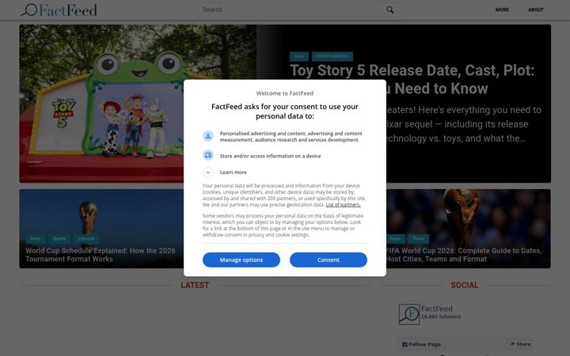The image size is (570, 356).
Task: Click the store information device icon
Action: point(208,156)
